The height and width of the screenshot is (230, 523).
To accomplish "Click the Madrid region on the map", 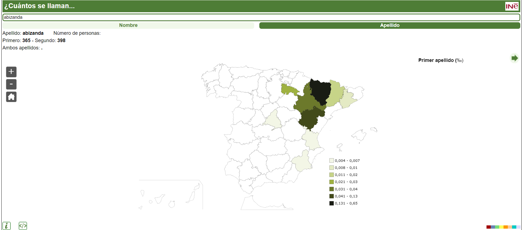I will tap(274, 120).
